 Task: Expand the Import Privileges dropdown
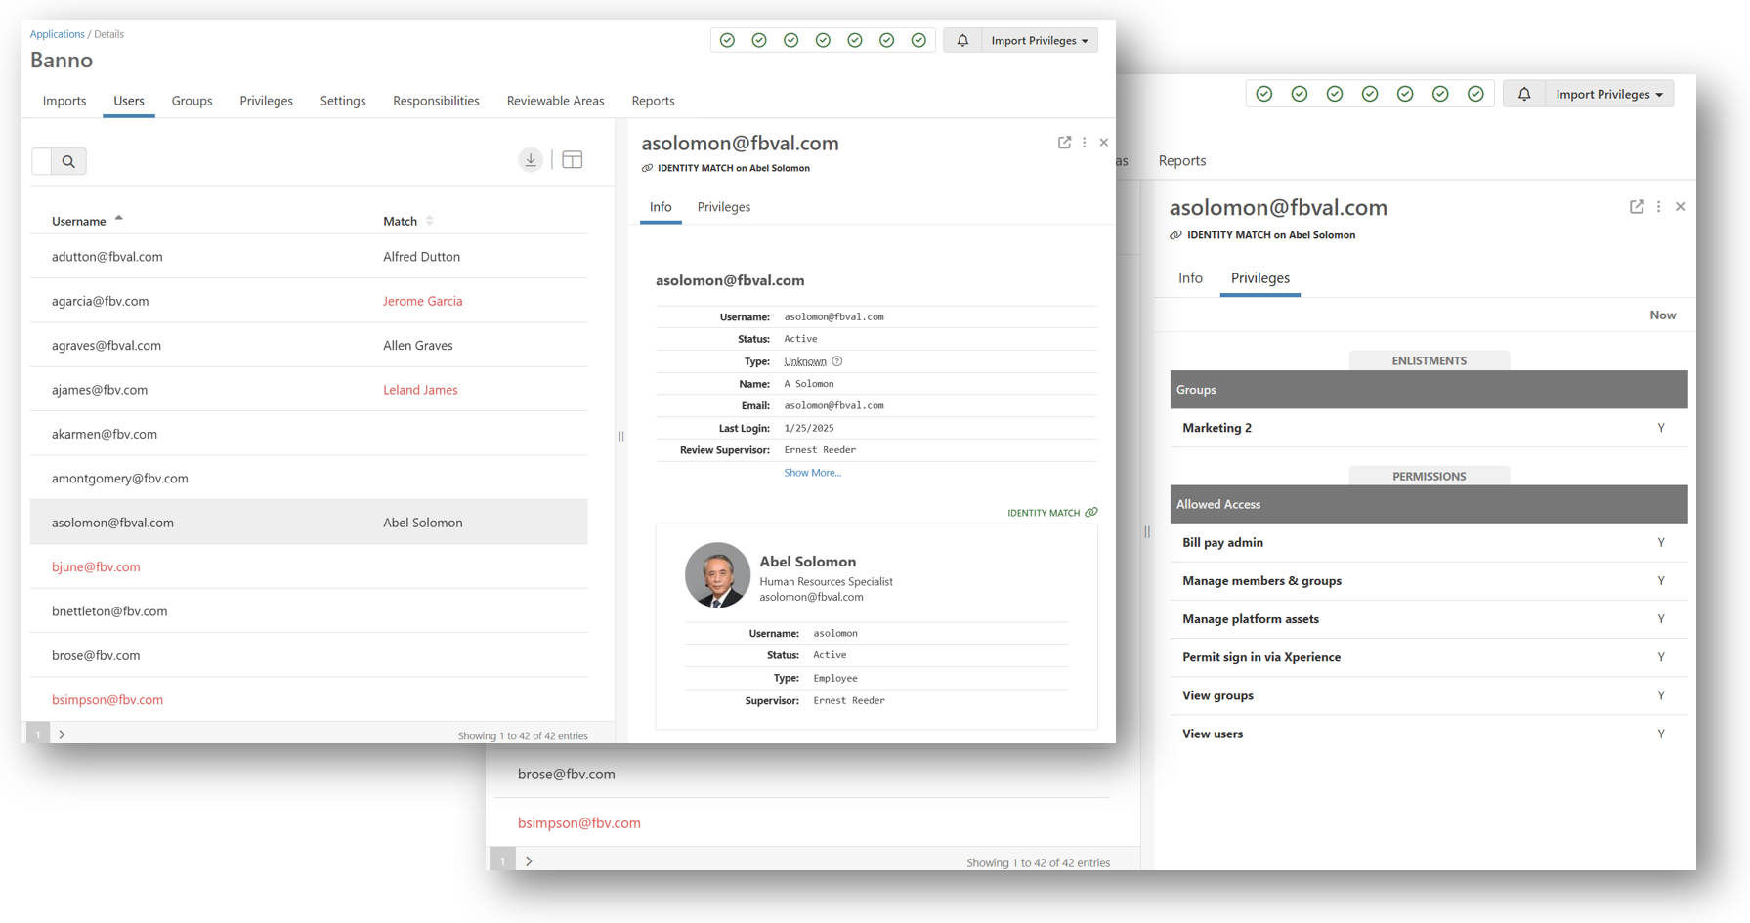[x=1039, y=40]
